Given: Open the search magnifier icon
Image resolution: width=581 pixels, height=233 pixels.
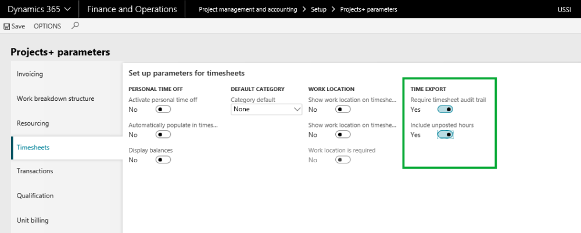Looking at the screenshot, I should [x=75, y=26].
